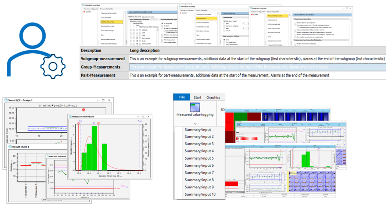Open 'Preview of template' tab in the Measurement procedure window
Image resolution: width=390 pixels, height=206 pixels.
273,12
